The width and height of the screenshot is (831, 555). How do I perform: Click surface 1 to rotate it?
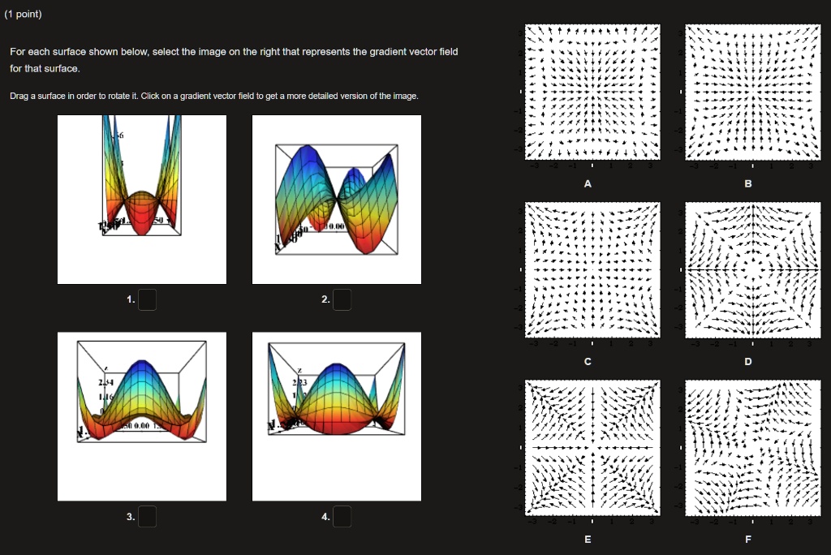(141, 198)
